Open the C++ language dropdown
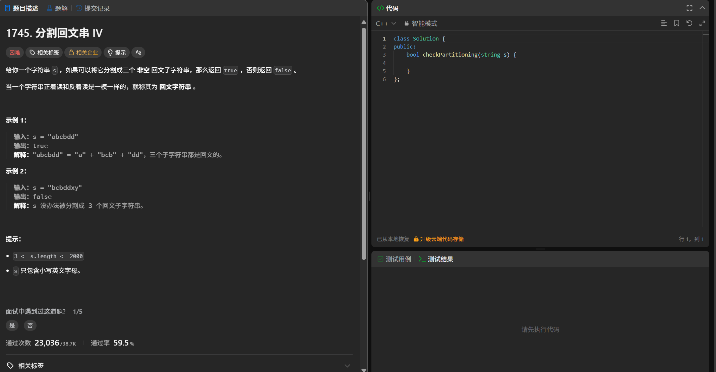716x372 pixels. (386, 23)
